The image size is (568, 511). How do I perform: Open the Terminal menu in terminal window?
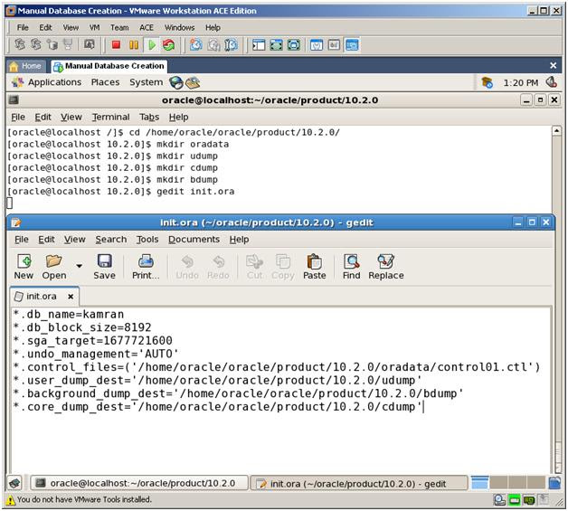click(110, 117)
